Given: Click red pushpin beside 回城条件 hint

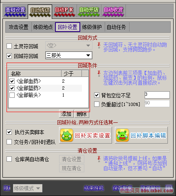Looking at the screenshot, I should pos(99,73).
